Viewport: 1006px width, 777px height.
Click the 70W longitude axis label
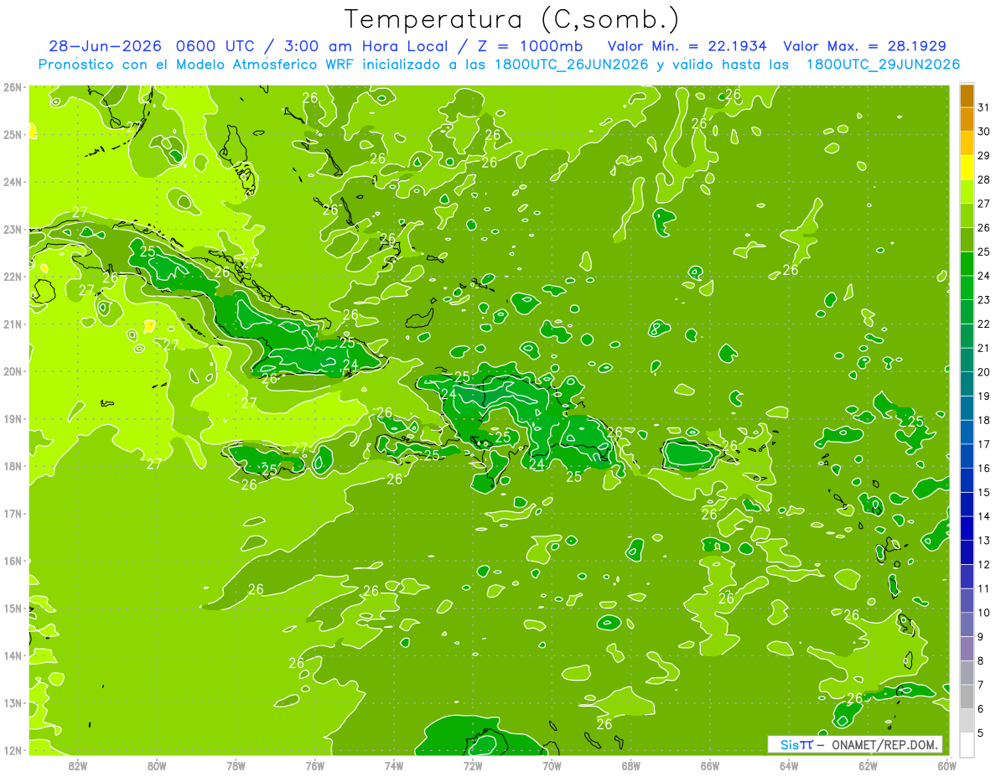point(552,765)
